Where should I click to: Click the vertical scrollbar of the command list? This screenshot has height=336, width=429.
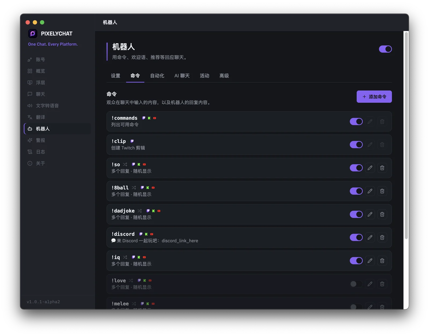[x=406, y=135]
